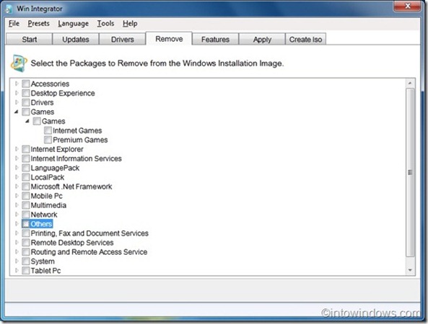Viewport: 428px width, 324px height.
Task: Collapse the top-level Games node
Action: pyautogui.click(x=17, y=112)
